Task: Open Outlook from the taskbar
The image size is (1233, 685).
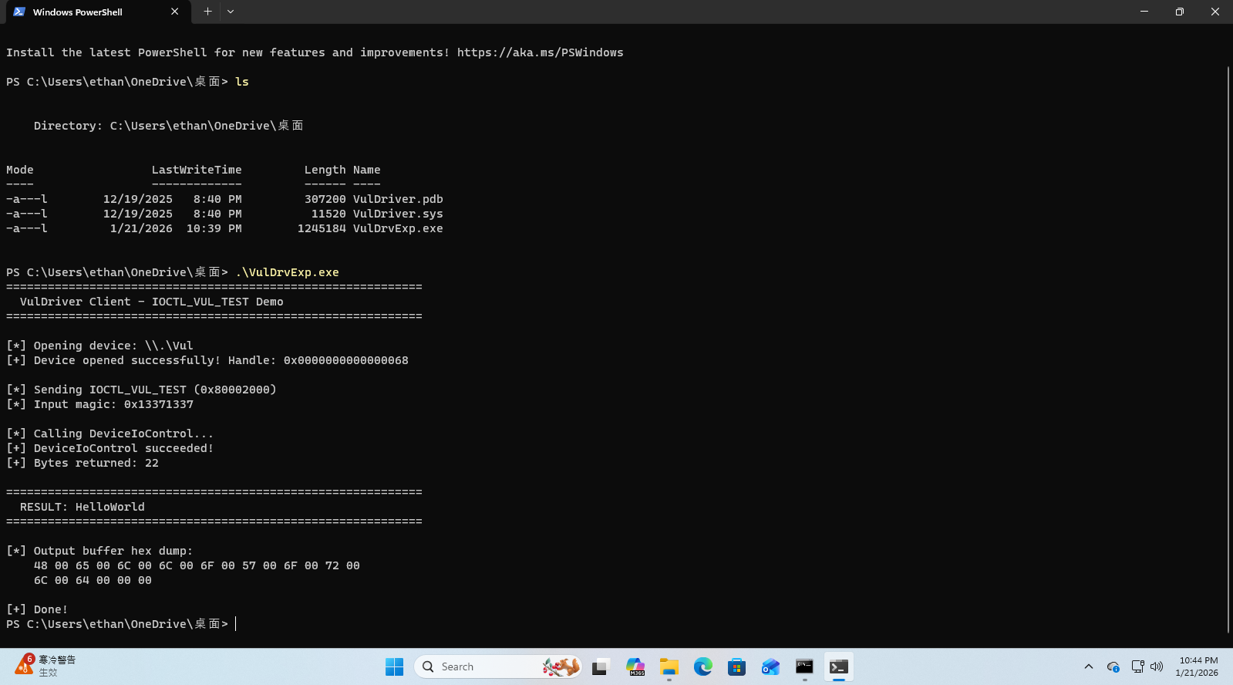Action: (x=770, y=666)
